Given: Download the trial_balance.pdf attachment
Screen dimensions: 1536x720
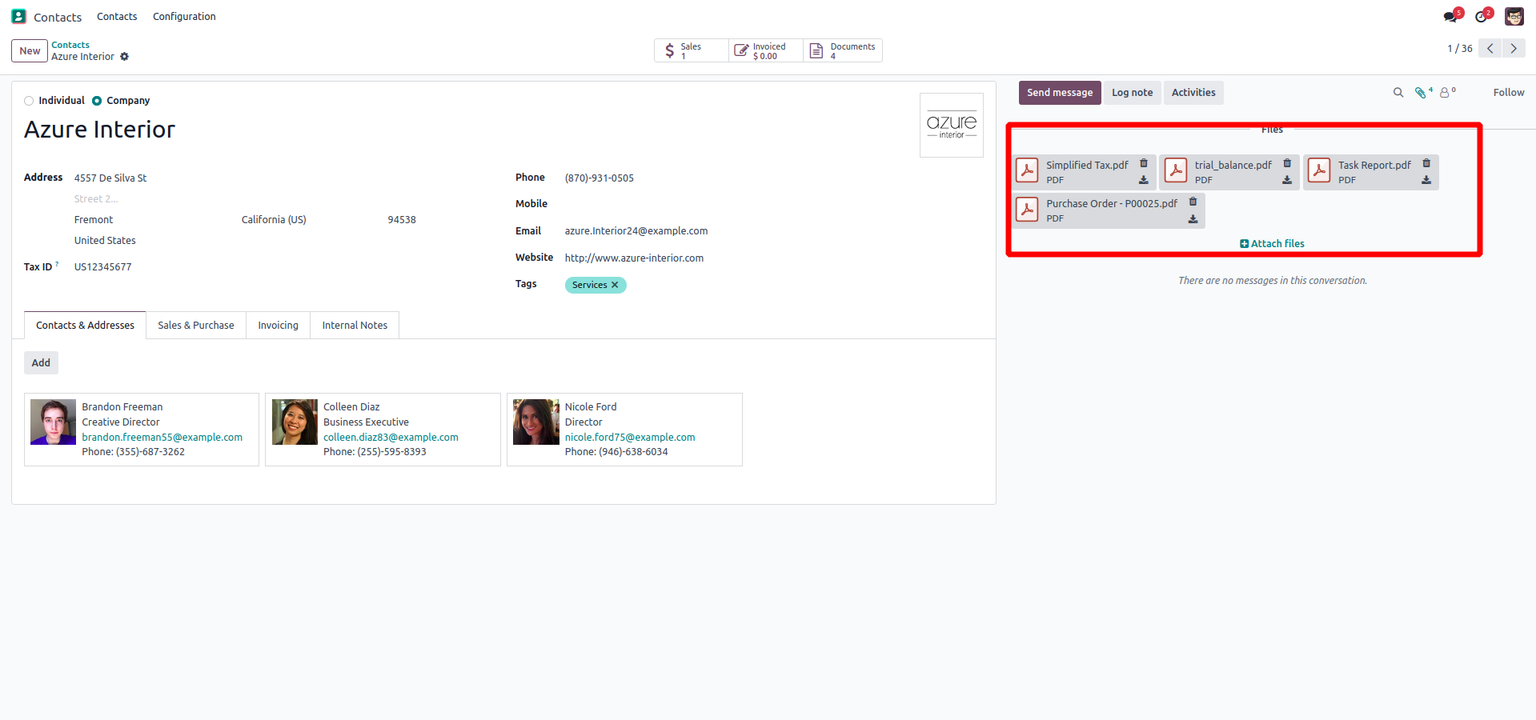Looking at the screenshot, I should (1287, 180).
